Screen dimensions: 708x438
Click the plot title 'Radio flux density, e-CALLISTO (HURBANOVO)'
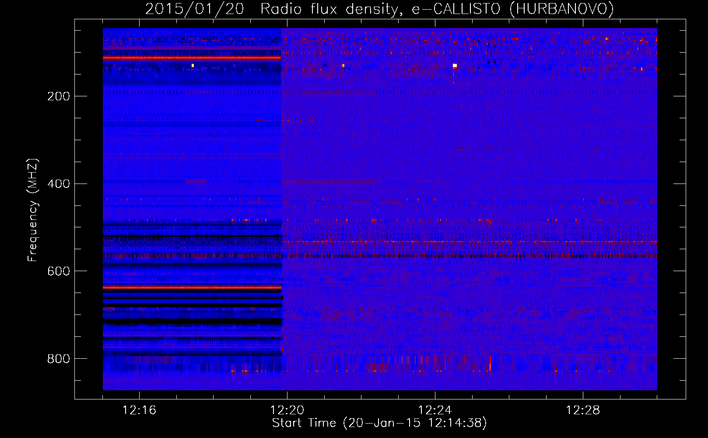pyautogui.click(x=437, y=9)
